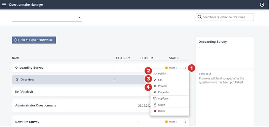Open the Self Analysis questionnaire row

(81, 92)
